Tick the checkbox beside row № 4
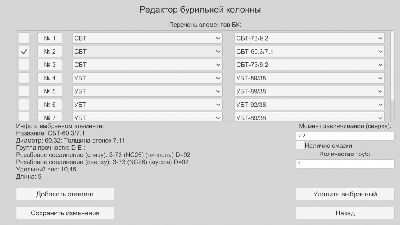Viewport: 400px width, 225px height. [x=24, y=78]
